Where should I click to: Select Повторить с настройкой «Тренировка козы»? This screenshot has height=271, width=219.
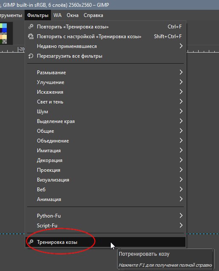pyautogui.click(x=106, y=36)
